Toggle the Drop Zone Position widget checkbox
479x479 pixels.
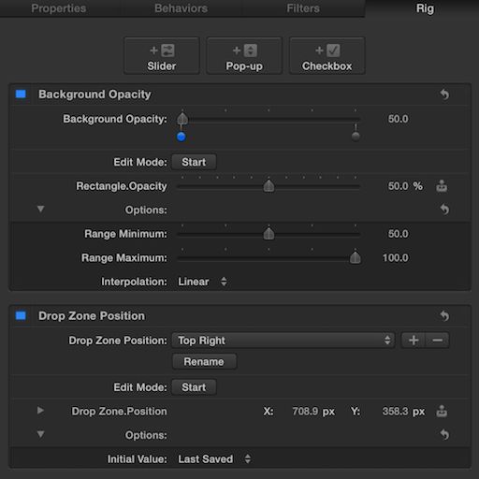[x=21, y=315]
